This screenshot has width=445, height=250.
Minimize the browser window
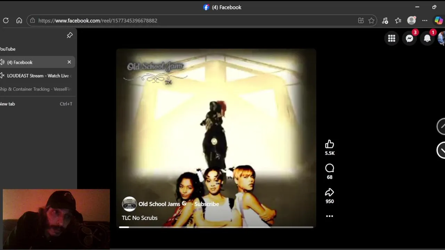[x=417, y=7]
